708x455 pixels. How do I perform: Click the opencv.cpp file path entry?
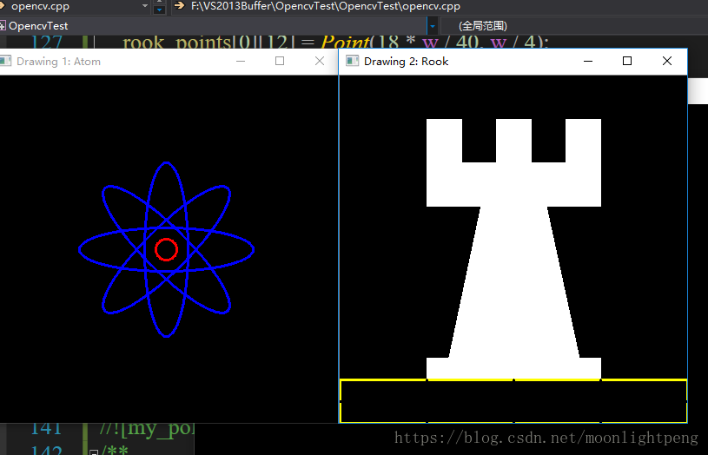pos(326,6)
